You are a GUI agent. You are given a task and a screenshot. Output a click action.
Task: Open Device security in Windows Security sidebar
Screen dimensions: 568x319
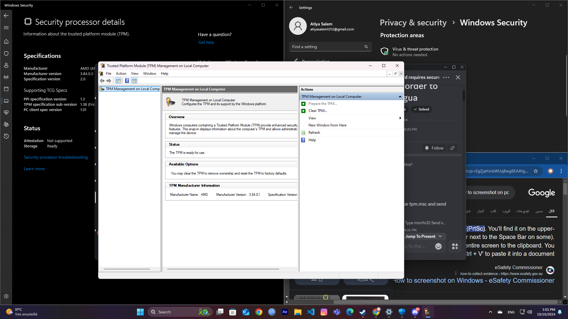(x=6, y=101)
